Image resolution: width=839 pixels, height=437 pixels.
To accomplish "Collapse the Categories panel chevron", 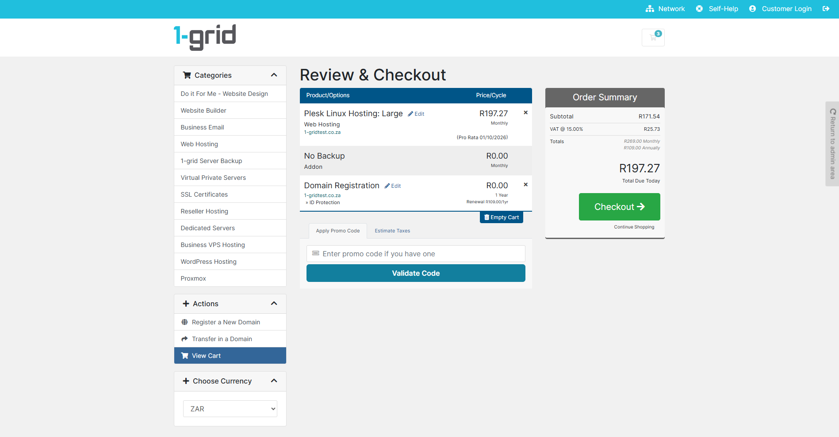I will tap(274, 75).
